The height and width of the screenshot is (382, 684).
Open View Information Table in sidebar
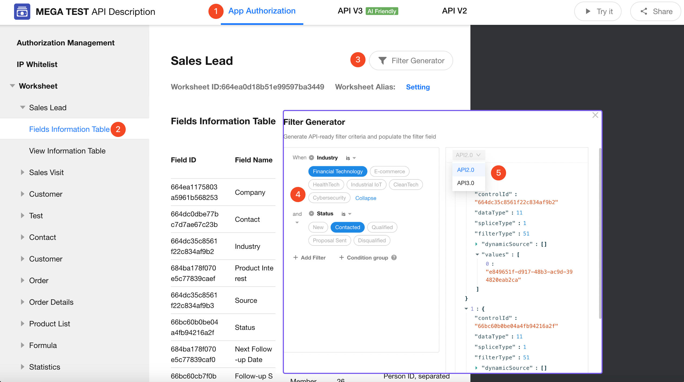click(67, 151)
